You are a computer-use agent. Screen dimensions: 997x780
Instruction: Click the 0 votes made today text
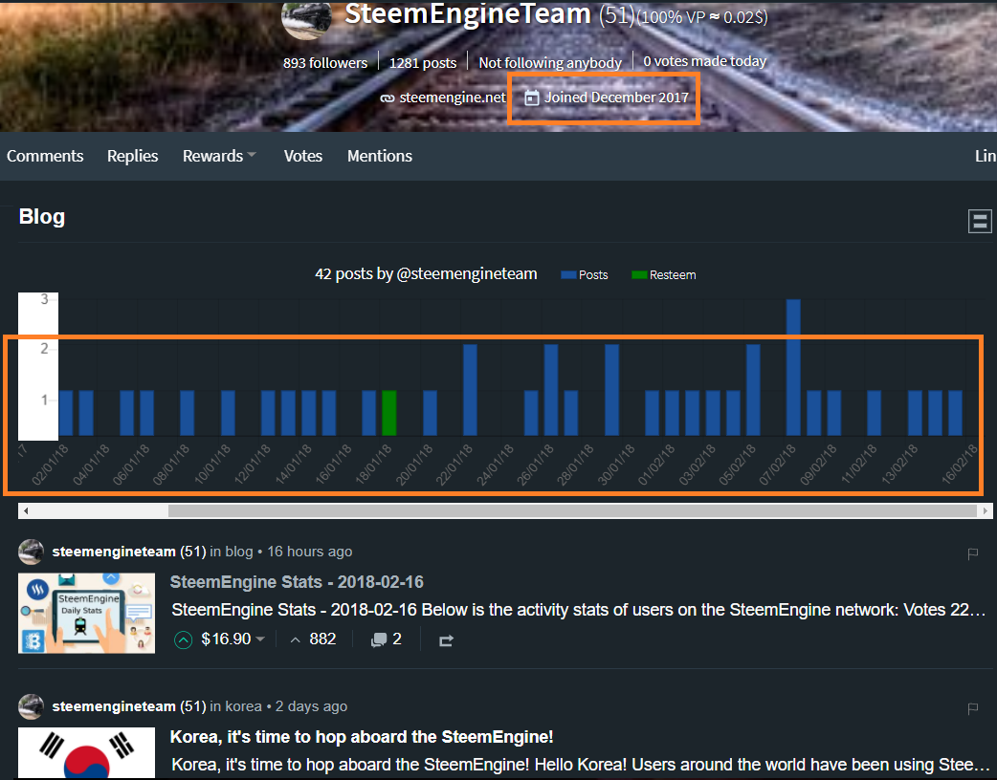704,61
